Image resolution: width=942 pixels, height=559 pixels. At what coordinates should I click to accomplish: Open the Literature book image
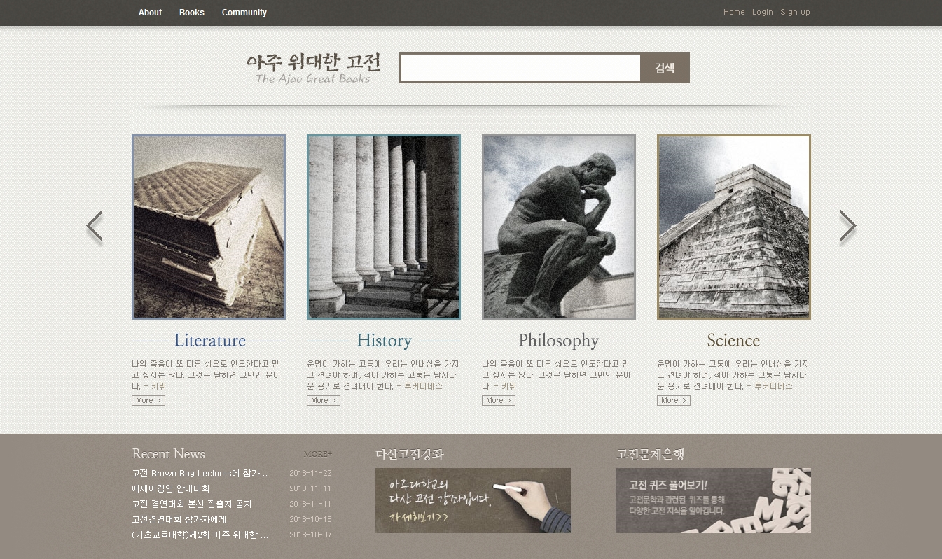(209, 227)
